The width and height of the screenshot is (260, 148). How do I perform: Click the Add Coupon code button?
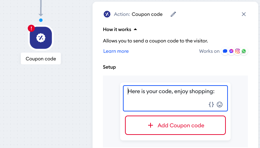pyautogui.click(x=175, y=125)
